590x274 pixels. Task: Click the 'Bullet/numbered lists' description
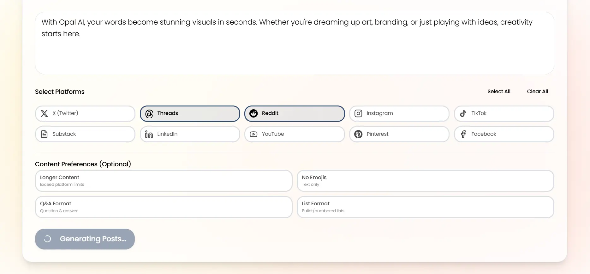tap(323, 211)
